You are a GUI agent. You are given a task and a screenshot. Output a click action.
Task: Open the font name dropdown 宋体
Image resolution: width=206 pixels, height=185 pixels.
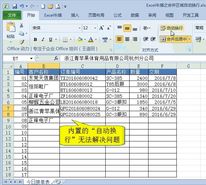tap(79, 28)
